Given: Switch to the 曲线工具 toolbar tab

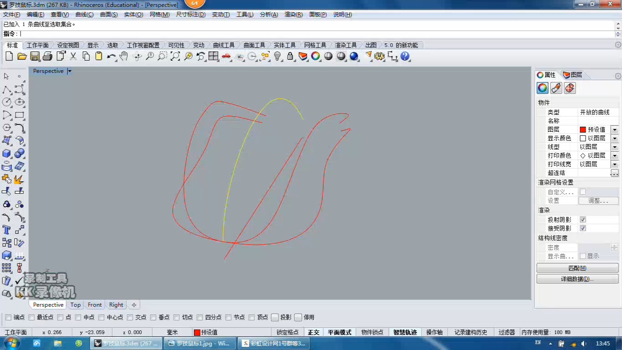Looking at the screenshot, I should 224,45.
